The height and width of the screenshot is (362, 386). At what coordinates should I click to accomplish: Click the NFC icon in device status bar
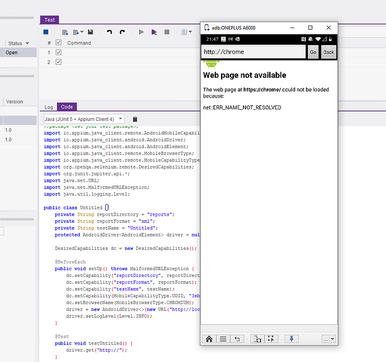pyautogui.click(x=303, y=39)
